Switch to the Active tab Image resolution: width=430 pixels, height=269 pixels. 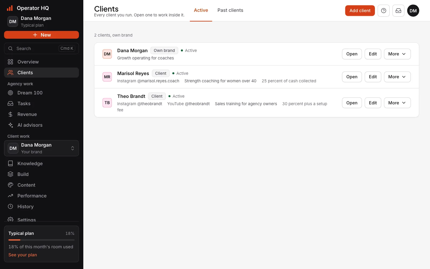(201, 10)
